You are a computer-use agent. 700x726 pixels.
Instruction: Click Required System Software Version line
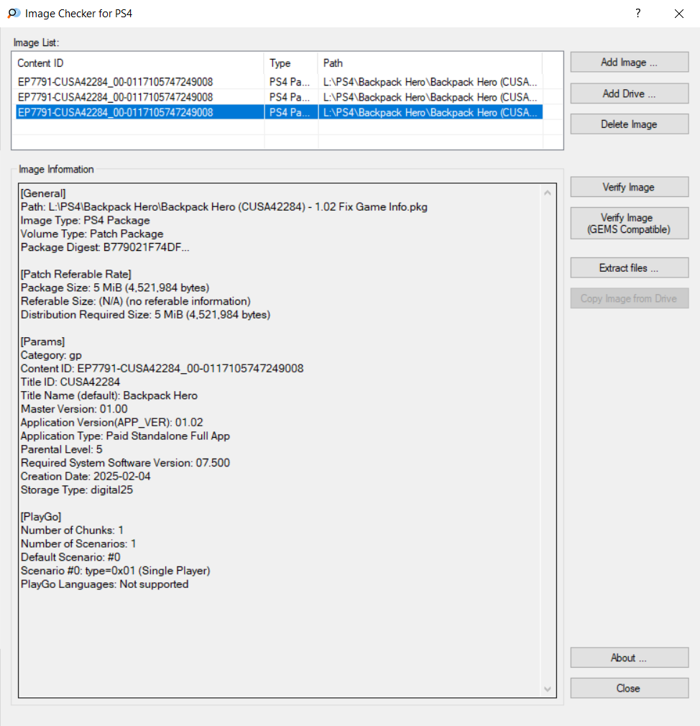click(x=126, y=462)
